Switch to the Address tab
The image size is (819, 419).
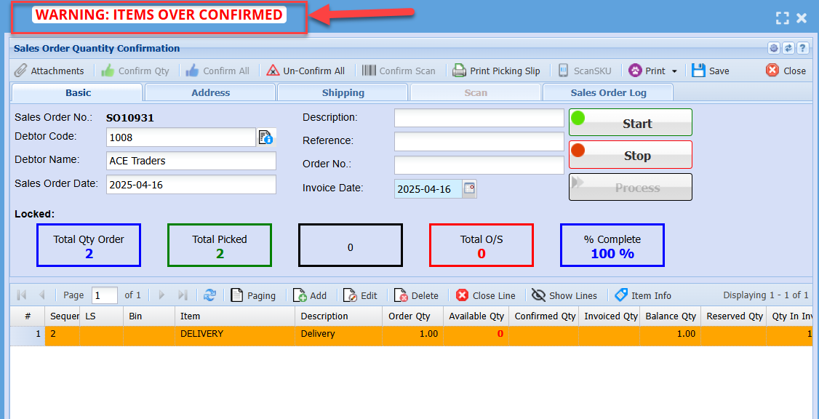[210, 92]
